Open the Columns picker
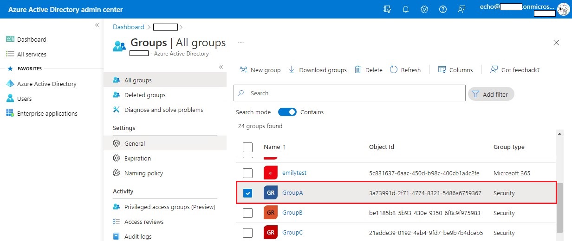Viewport: 572px width, 241px height. click(x=455, y=70)
